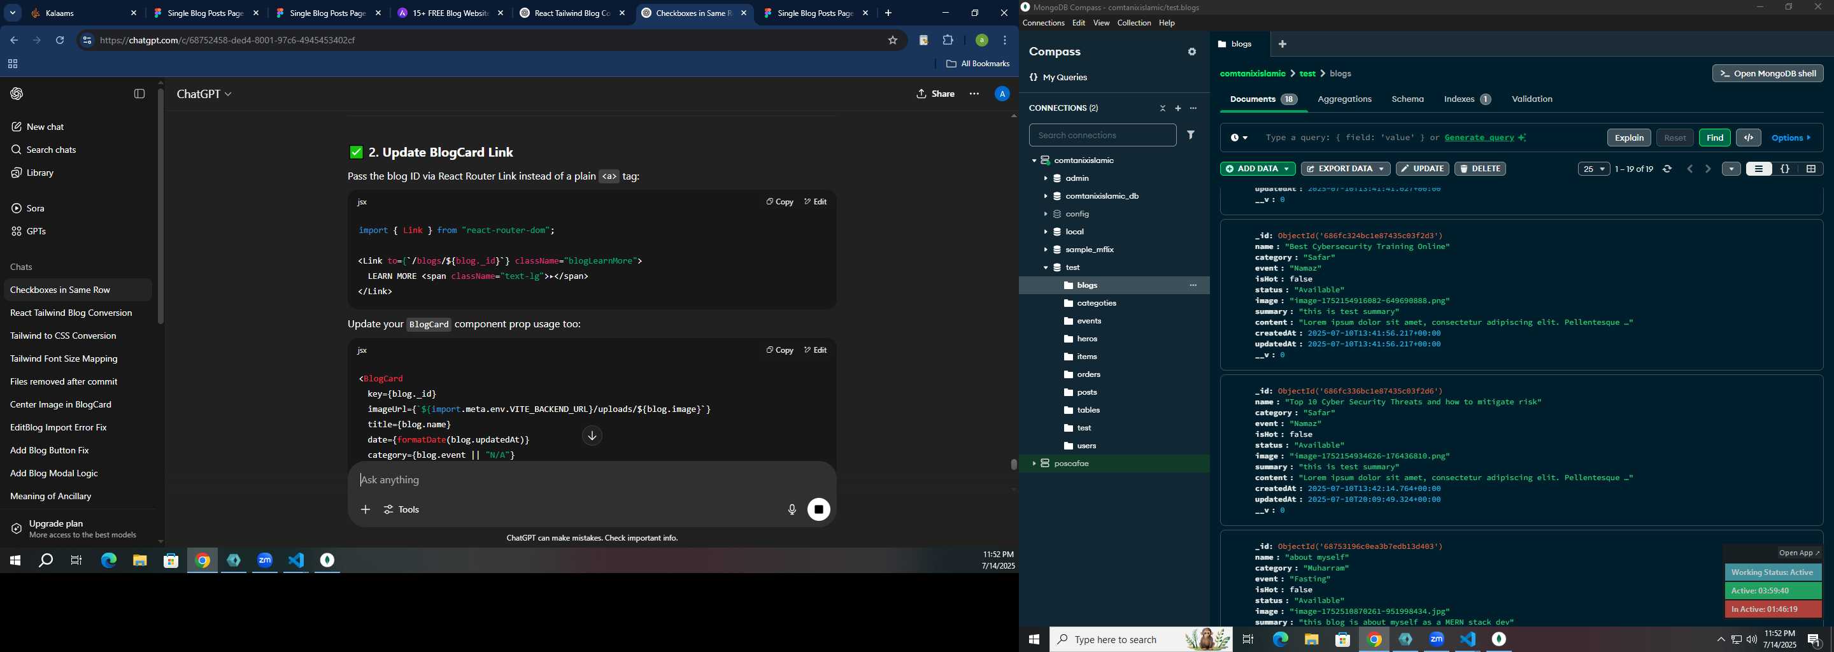Screen dimensions: 1834x652
Task: Expand the query Options panel
Action: [x=1791, y=138]
